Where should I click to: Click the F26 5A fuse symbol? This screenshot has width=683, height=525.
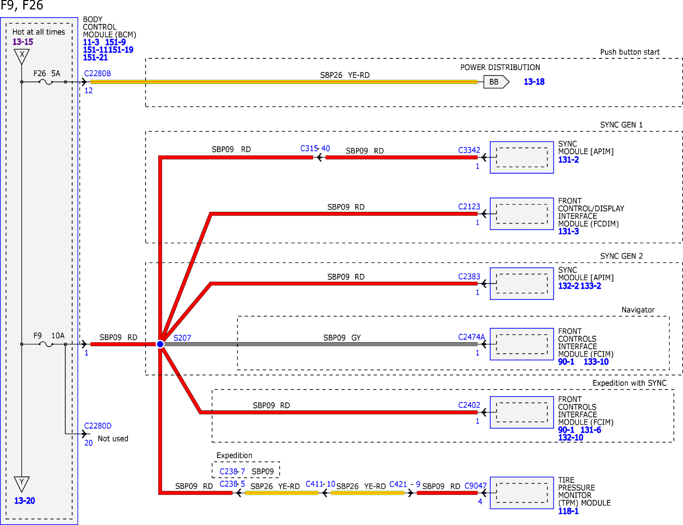(46, 82)
